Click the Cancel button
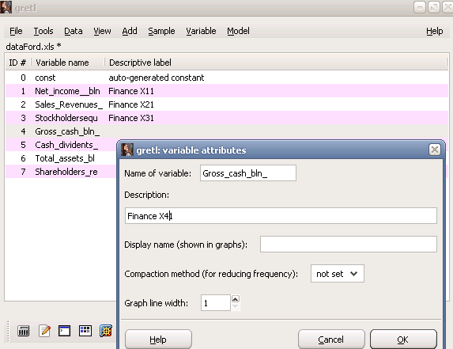The width and height of the screenshot is (453, 349). [x=331, y=340]
